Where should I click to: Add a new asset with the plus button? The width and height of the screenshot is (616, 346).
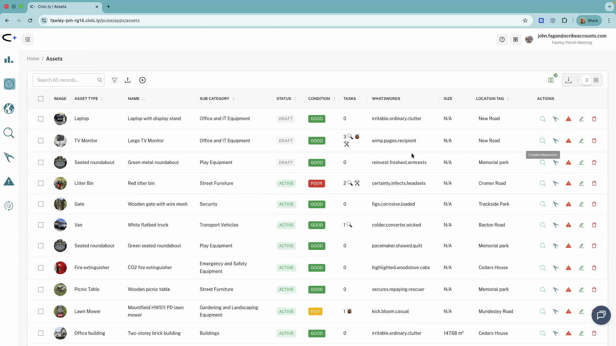tap(142, 80)
